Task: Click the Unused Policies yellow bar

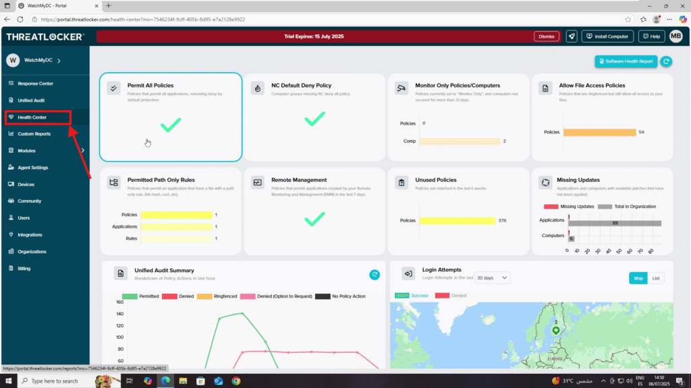Action: point(458,221)
